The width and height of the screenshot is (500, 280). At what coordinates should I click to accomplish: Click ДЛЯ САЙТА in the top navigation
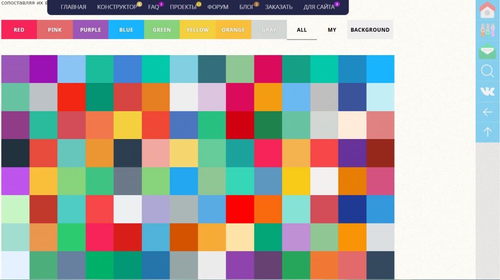point(319,7)
